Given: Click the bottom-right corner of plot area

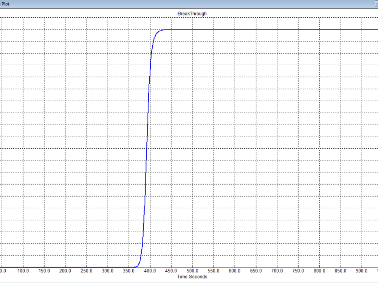Looking at the screenshot, I should (x=376, y=267).
